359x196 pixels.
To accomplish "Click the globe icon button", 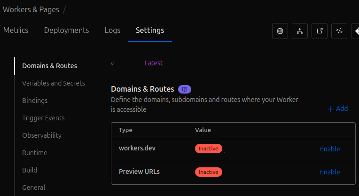I will [280, 31].
